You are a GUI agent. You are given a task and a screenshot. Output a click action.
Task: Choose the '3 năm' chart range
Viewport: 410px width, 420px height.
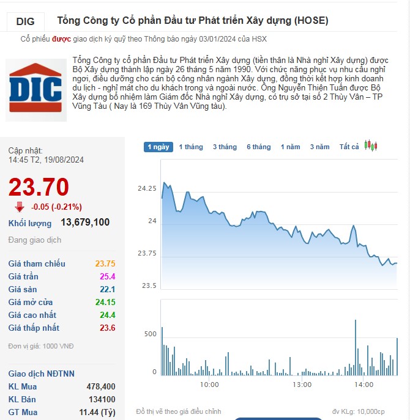319,147
